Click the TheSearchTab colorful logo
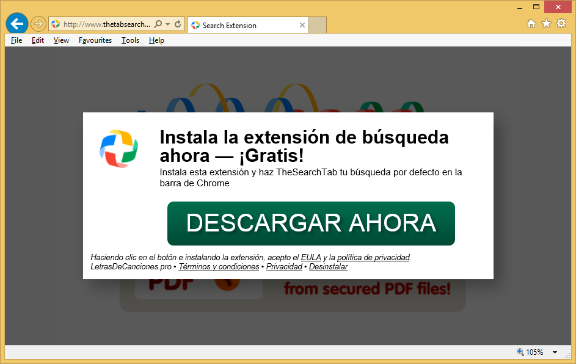Image resolution: width=576 pixels, height=364 pixels. (119, 148)
